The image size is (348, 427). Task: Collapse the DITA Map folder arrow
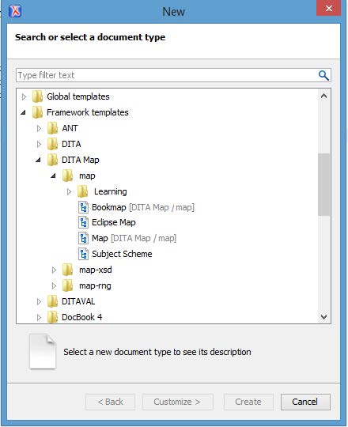pos(39,160)
